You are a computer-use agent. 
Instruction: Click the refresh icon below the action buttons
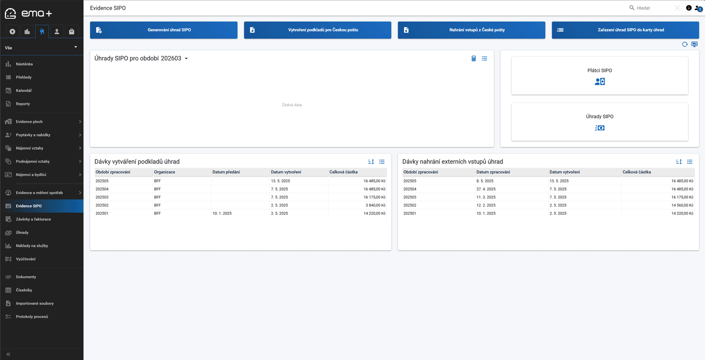(x=684, y=44)
